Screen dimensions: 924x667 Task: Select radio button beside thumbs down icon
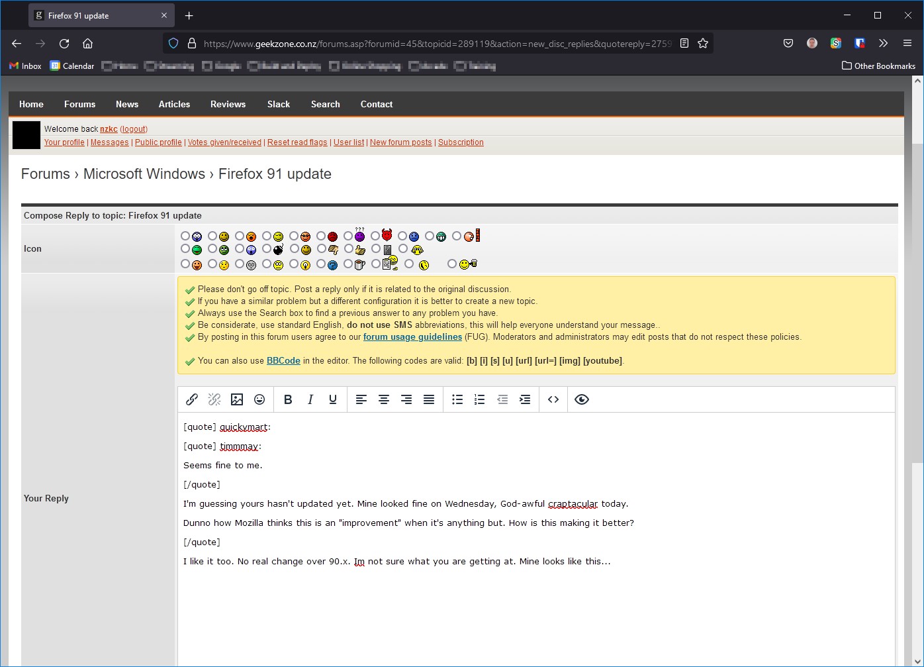(x=321, y=248)
